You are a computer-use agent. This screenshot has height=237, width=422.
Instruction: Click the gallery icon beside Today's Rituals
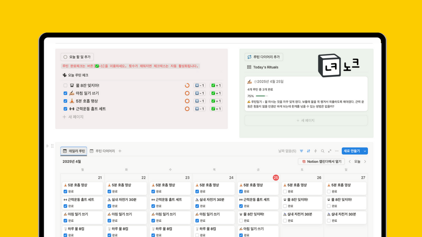point(249,67)
